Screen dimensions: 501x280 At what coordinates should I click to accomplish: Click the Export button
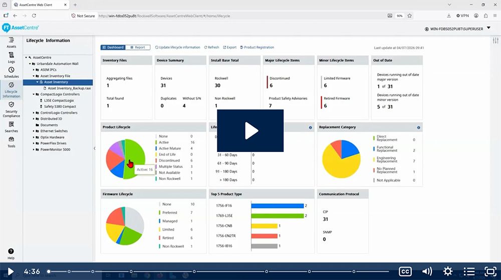tap(230, 47)
